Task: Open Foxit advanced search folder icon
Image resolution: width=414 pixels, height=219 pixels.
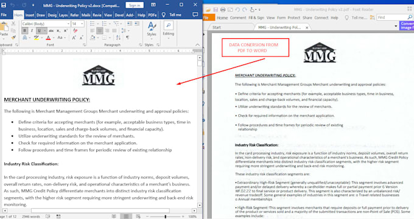Action: point(372,18)
